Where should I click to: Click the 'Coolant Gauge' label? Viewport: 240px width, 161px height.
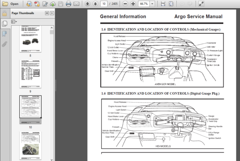point(213,55)
